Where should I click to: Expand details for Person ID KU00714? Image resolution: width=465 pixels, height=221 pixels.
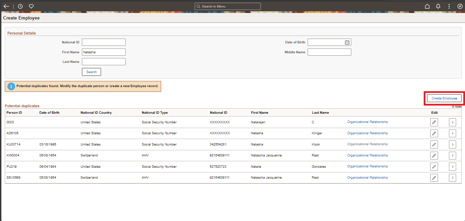point(452,144)
